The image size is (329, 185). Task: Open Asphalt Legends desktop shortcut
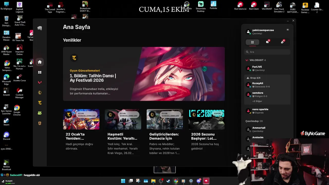(x=20, y=7)
